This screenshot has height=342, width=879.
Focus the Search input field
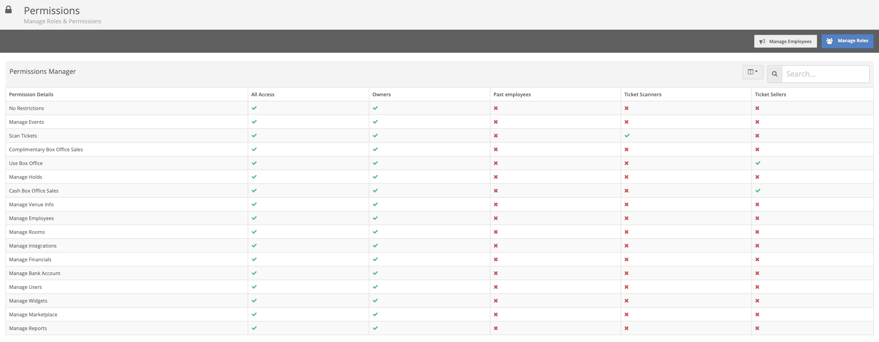(825, 74)
